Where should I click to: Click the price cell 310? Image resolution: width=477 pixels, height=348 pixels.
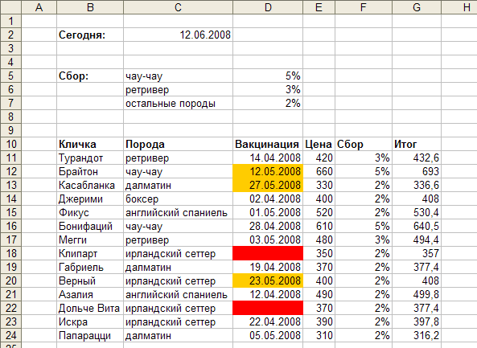point(319,336)
